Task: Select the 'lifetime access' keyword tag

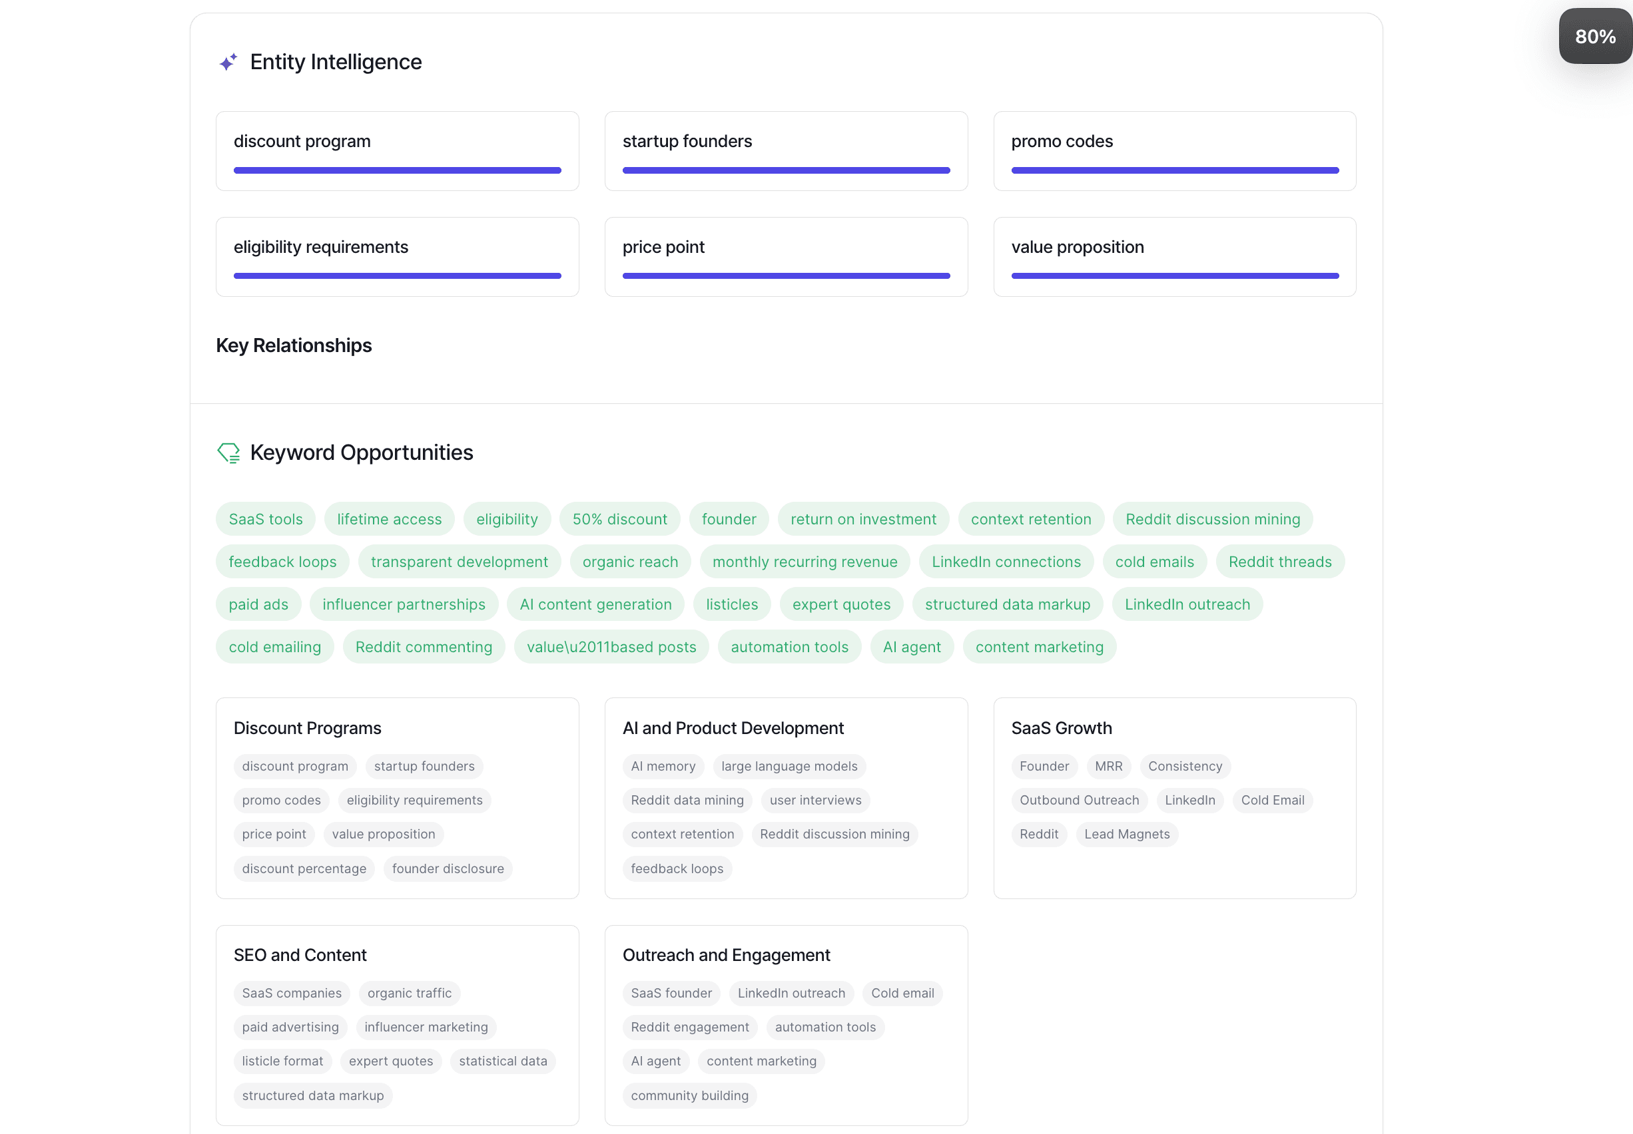Action: coord(389,519)
